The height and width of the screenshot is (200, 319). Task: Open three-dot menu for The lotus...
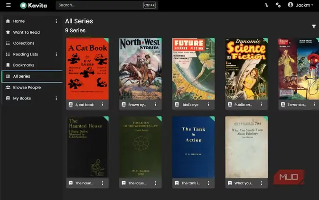click(155, 183)
